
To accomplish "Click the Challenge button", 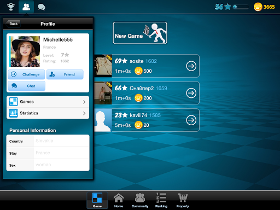I will click(26, 74).
